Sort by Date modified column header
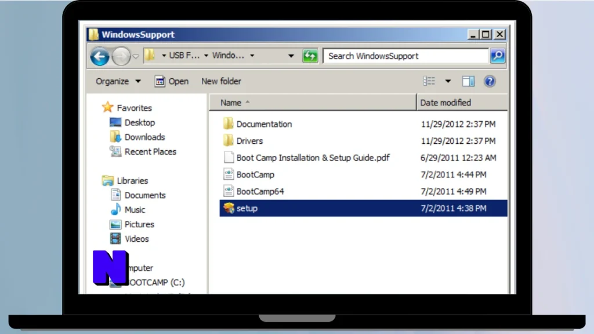This screenshot has height=334, width=594. (x=462, y=103)
